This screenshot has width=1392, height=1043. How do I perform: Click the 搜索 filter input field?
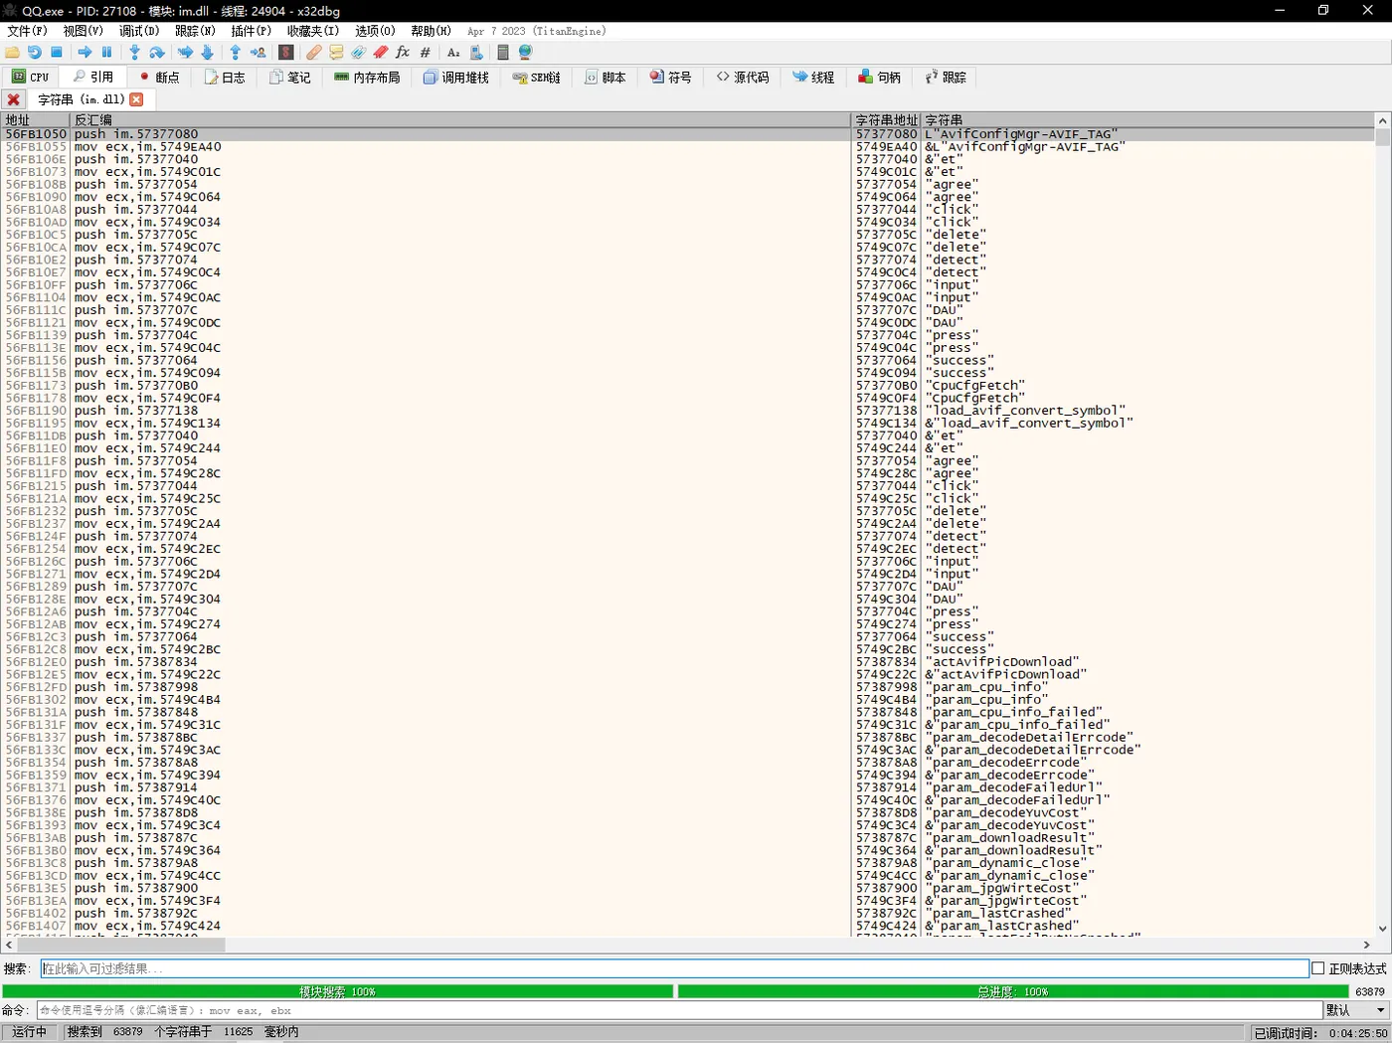pyautogui.click(x=674, y=968)
